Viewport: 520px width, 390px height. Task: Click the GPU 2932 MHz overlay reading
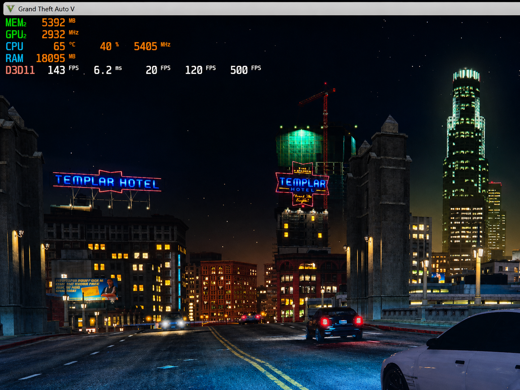pos(42,34)
